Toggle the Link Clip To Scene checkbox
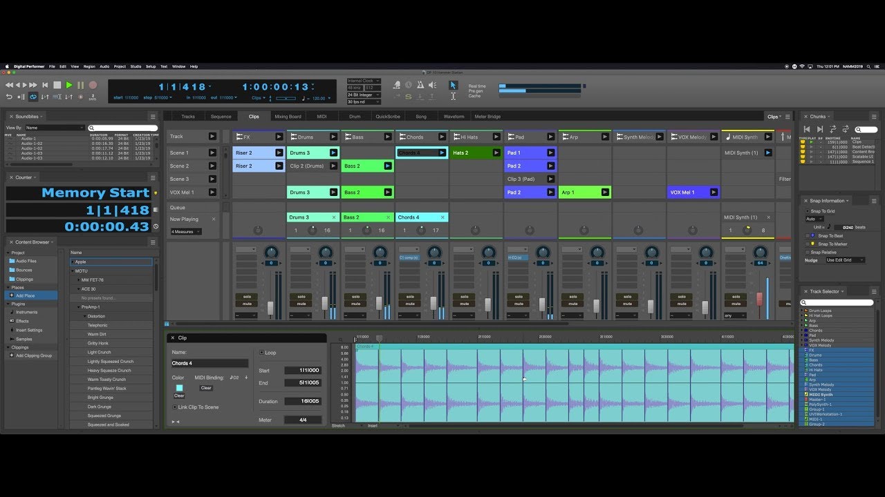Image resolution: width=885 pixels, height=497 pixels. point(174,407)
